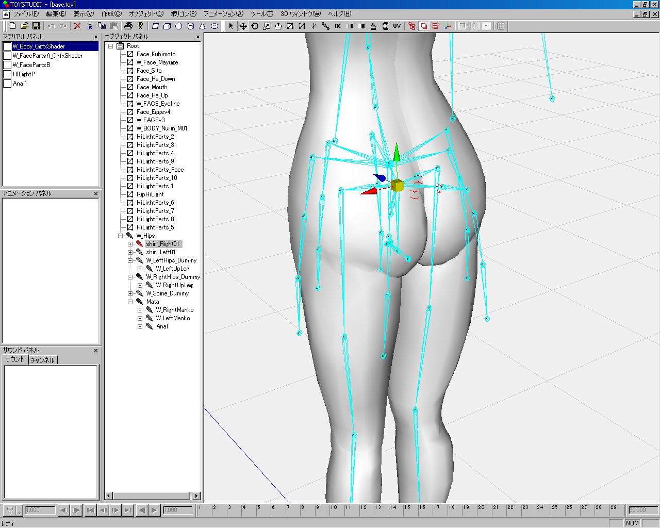Toggle the Anal1 material checkbox
This screenshot has height=528, width=660.
point(7,84)
